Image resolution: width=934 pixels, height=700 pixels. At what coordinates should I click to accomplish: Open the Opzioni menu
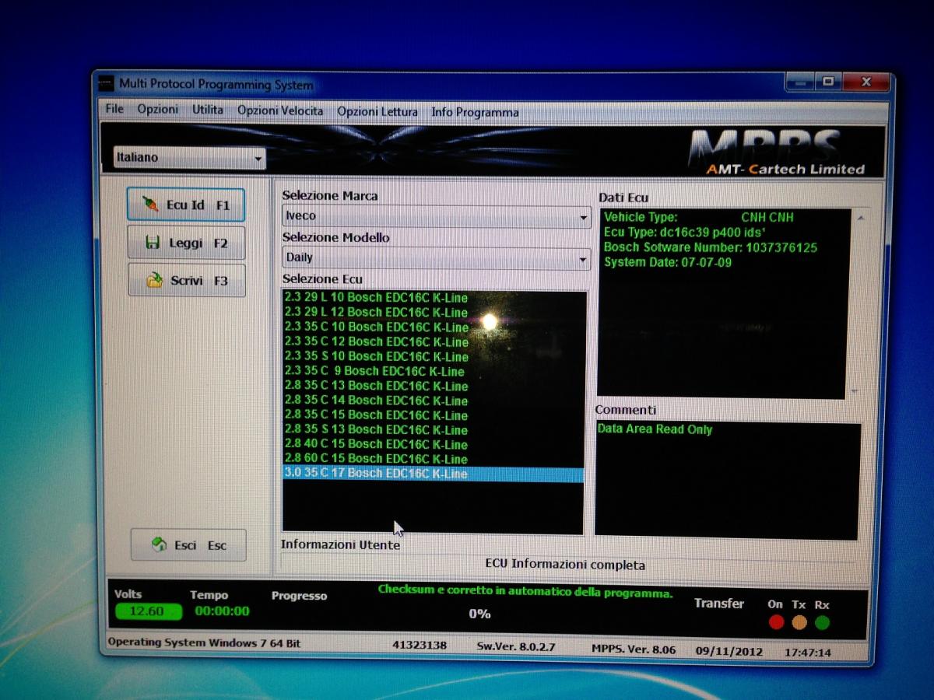[x=158, y=110]
